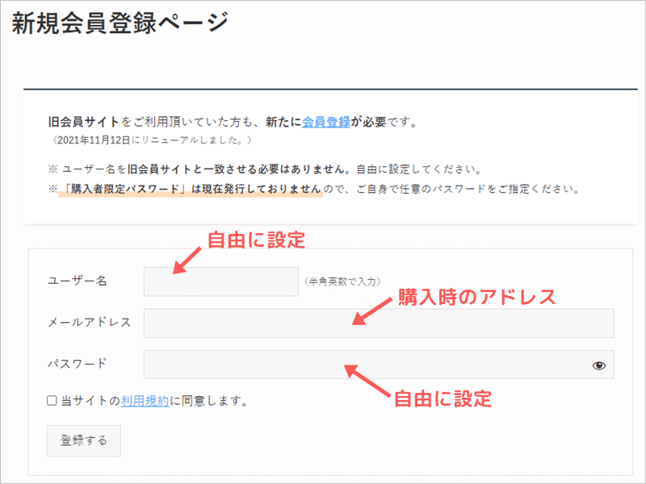Click the 自由に設定 annotation above the username field

pos(256,240)
